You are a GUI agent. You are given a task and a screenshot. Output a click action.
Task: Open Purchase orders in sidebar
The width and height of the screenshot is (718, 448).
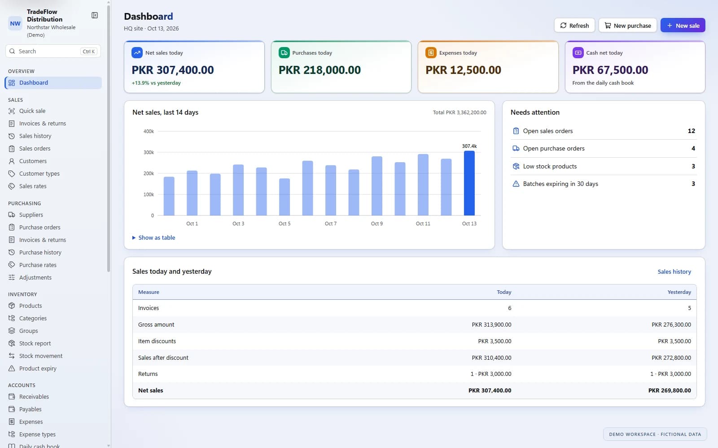(x=53, y=228)
